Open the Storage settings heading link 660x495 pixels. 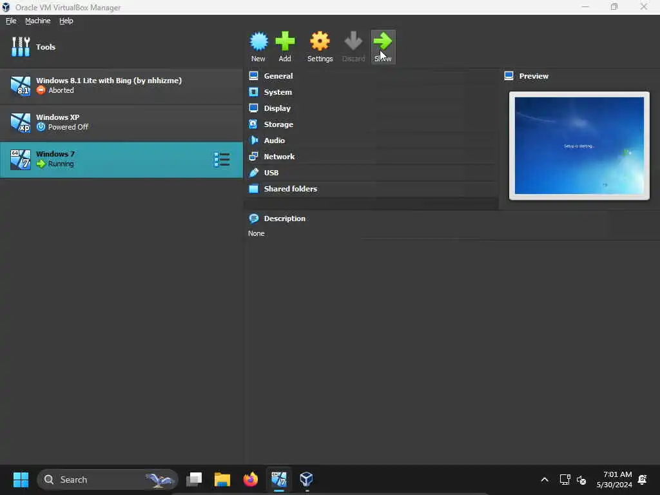pyautogui.click(x=278, y=124)
